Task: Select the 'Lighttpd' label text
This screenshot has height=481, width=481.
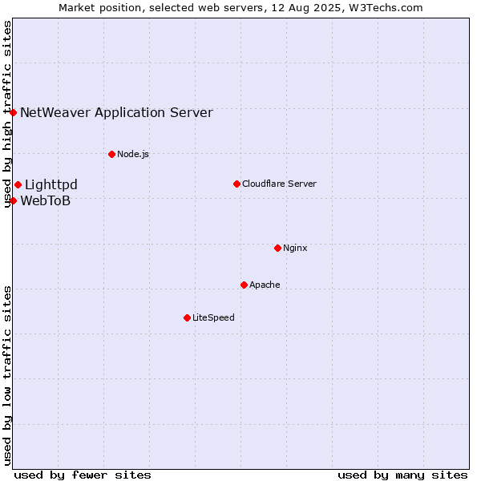Action: click(51, 184)
